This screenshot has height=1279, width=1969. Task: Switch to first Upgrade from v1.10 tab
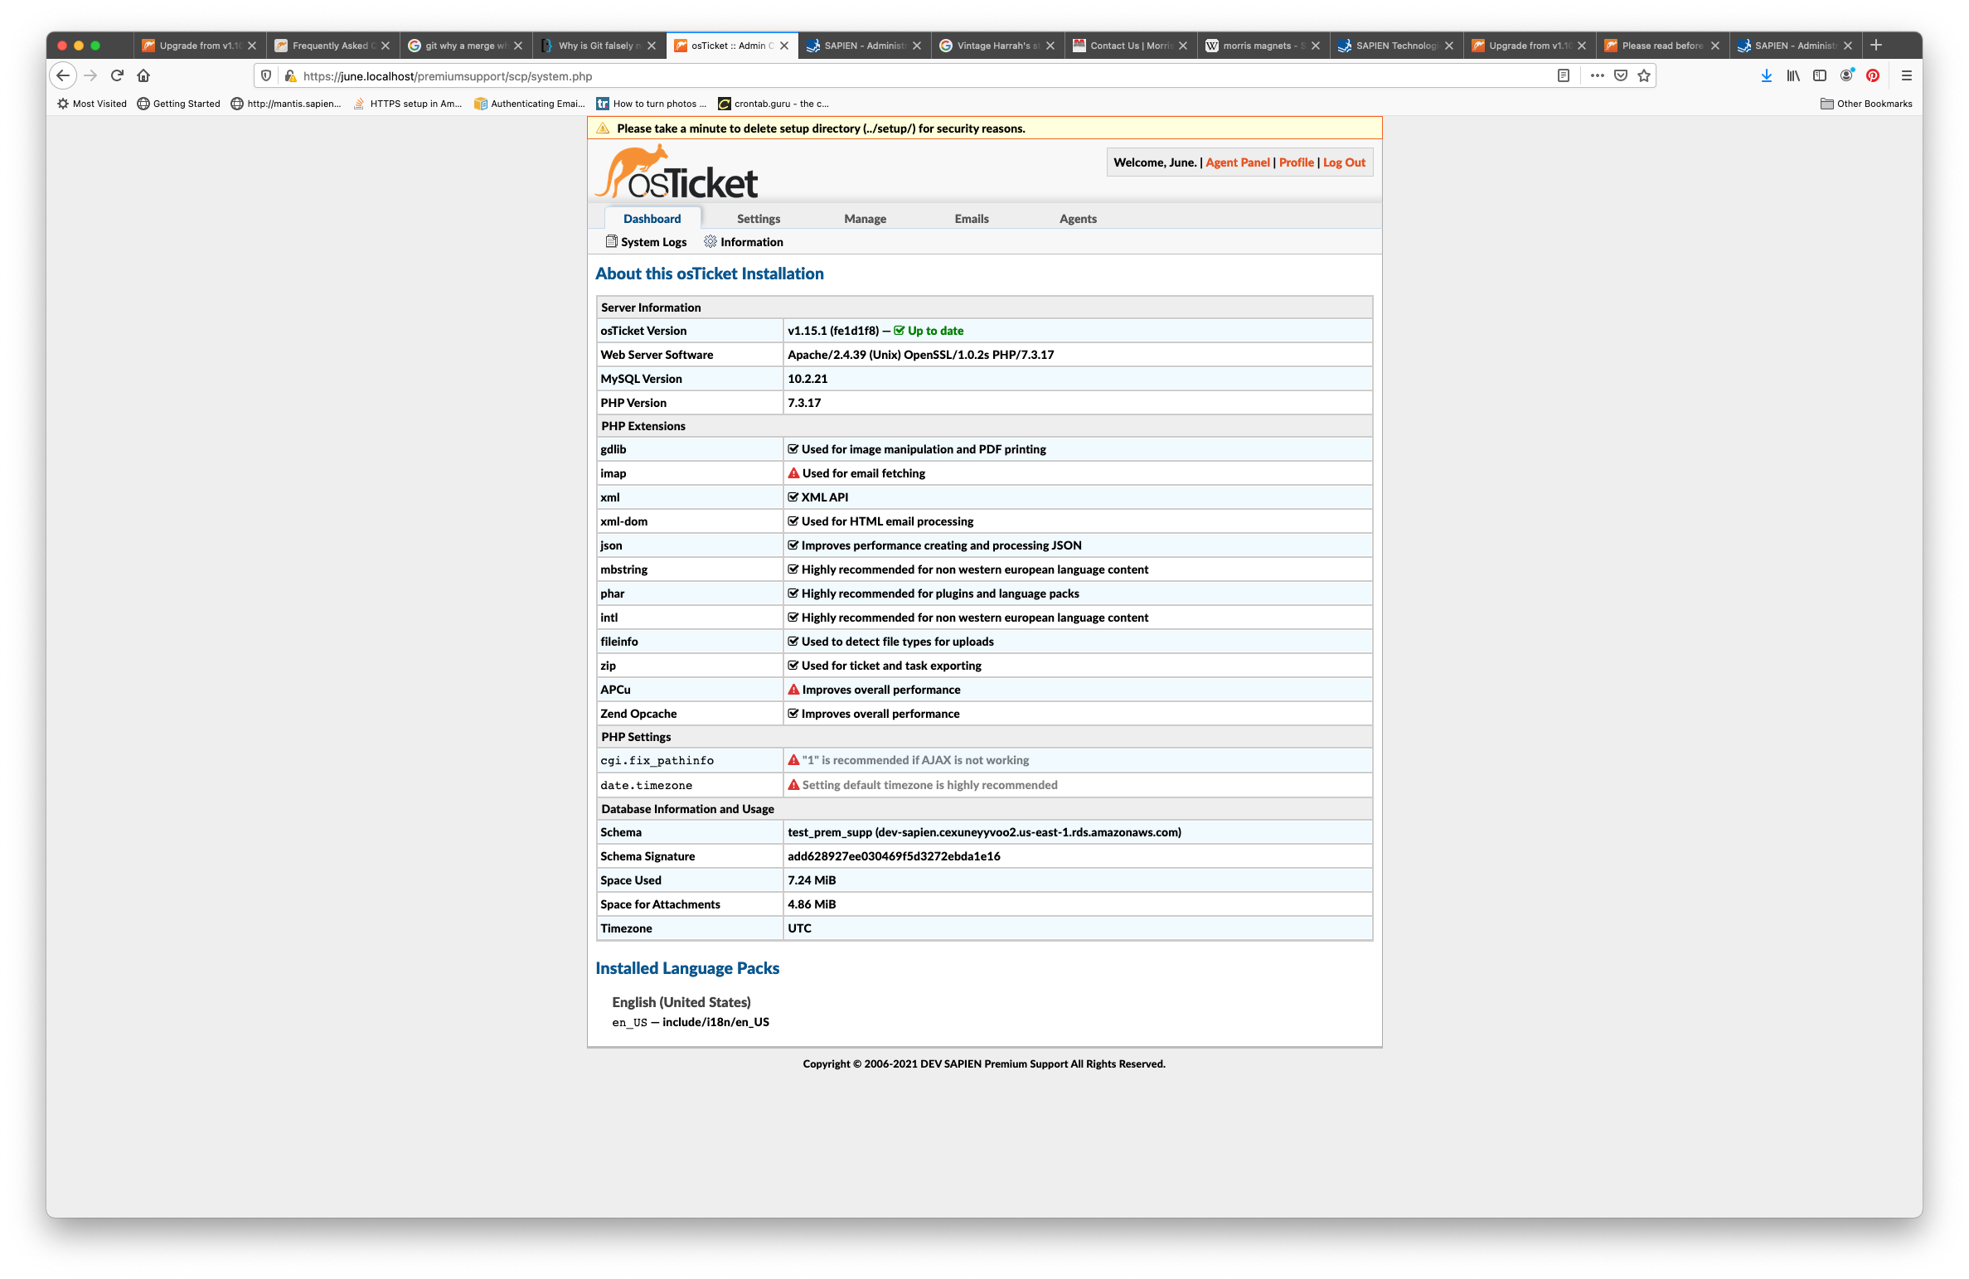(x=199, y=46)
